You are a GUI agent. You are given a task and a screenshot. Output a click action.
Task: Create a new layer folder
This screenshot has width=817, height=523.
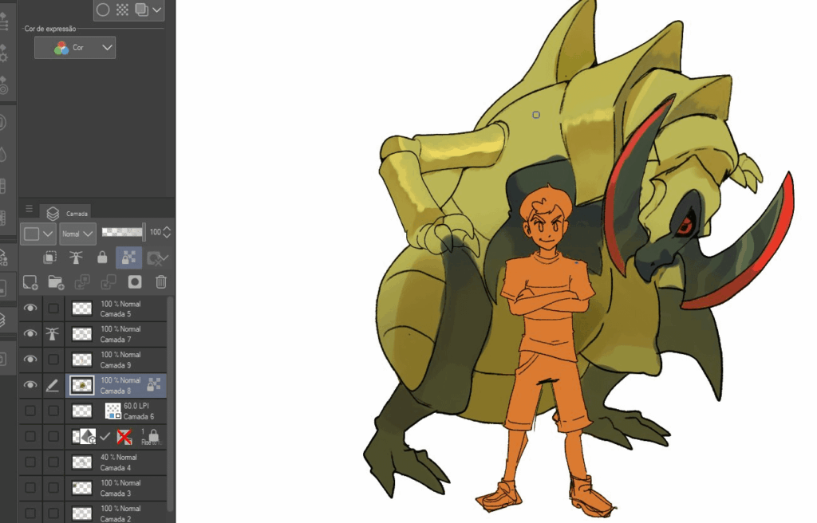(56, 282)
